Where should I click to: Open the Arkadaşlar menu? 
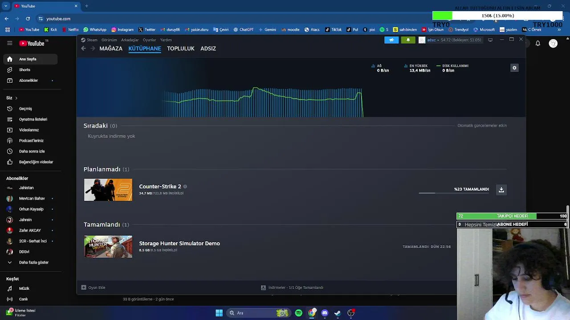click(130, 40)
